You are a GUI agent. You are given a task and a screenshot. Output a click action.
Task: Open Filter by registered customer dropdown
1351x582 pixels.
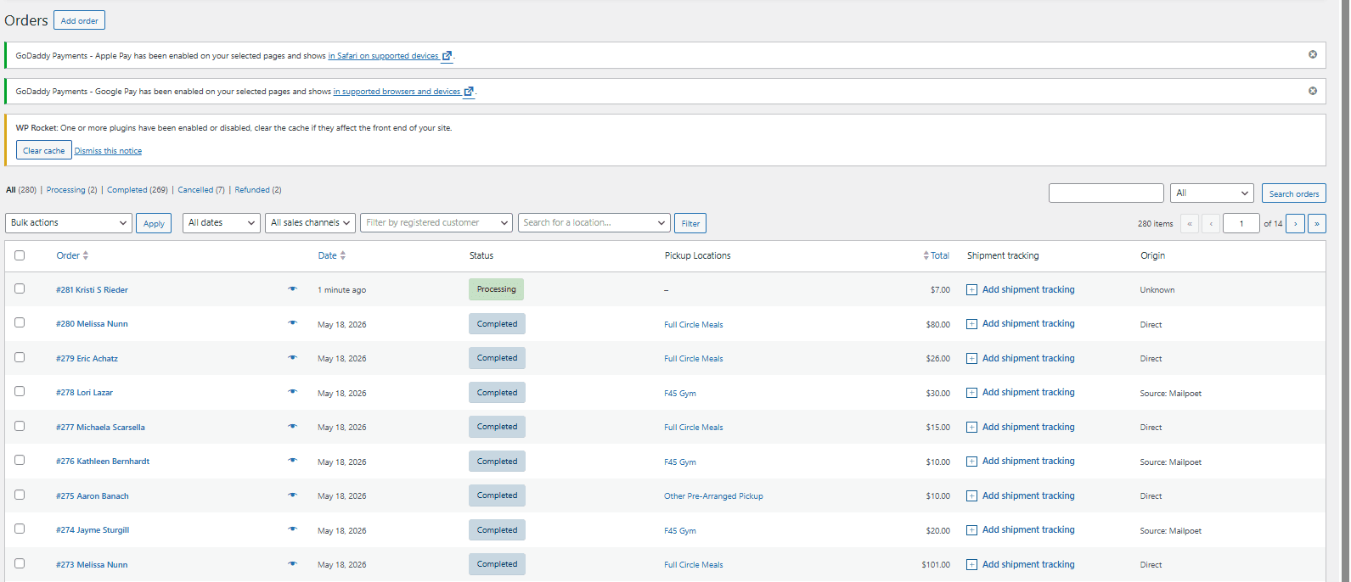click(x=436, y=222)
